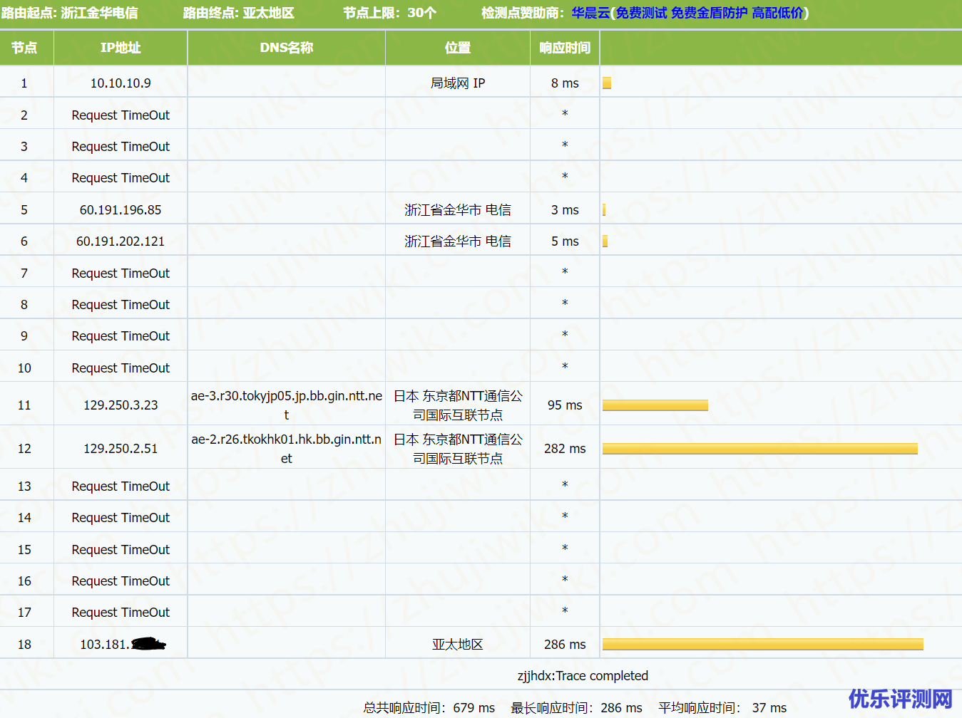Click the Trace completed status text

click(x=583, y=676)
